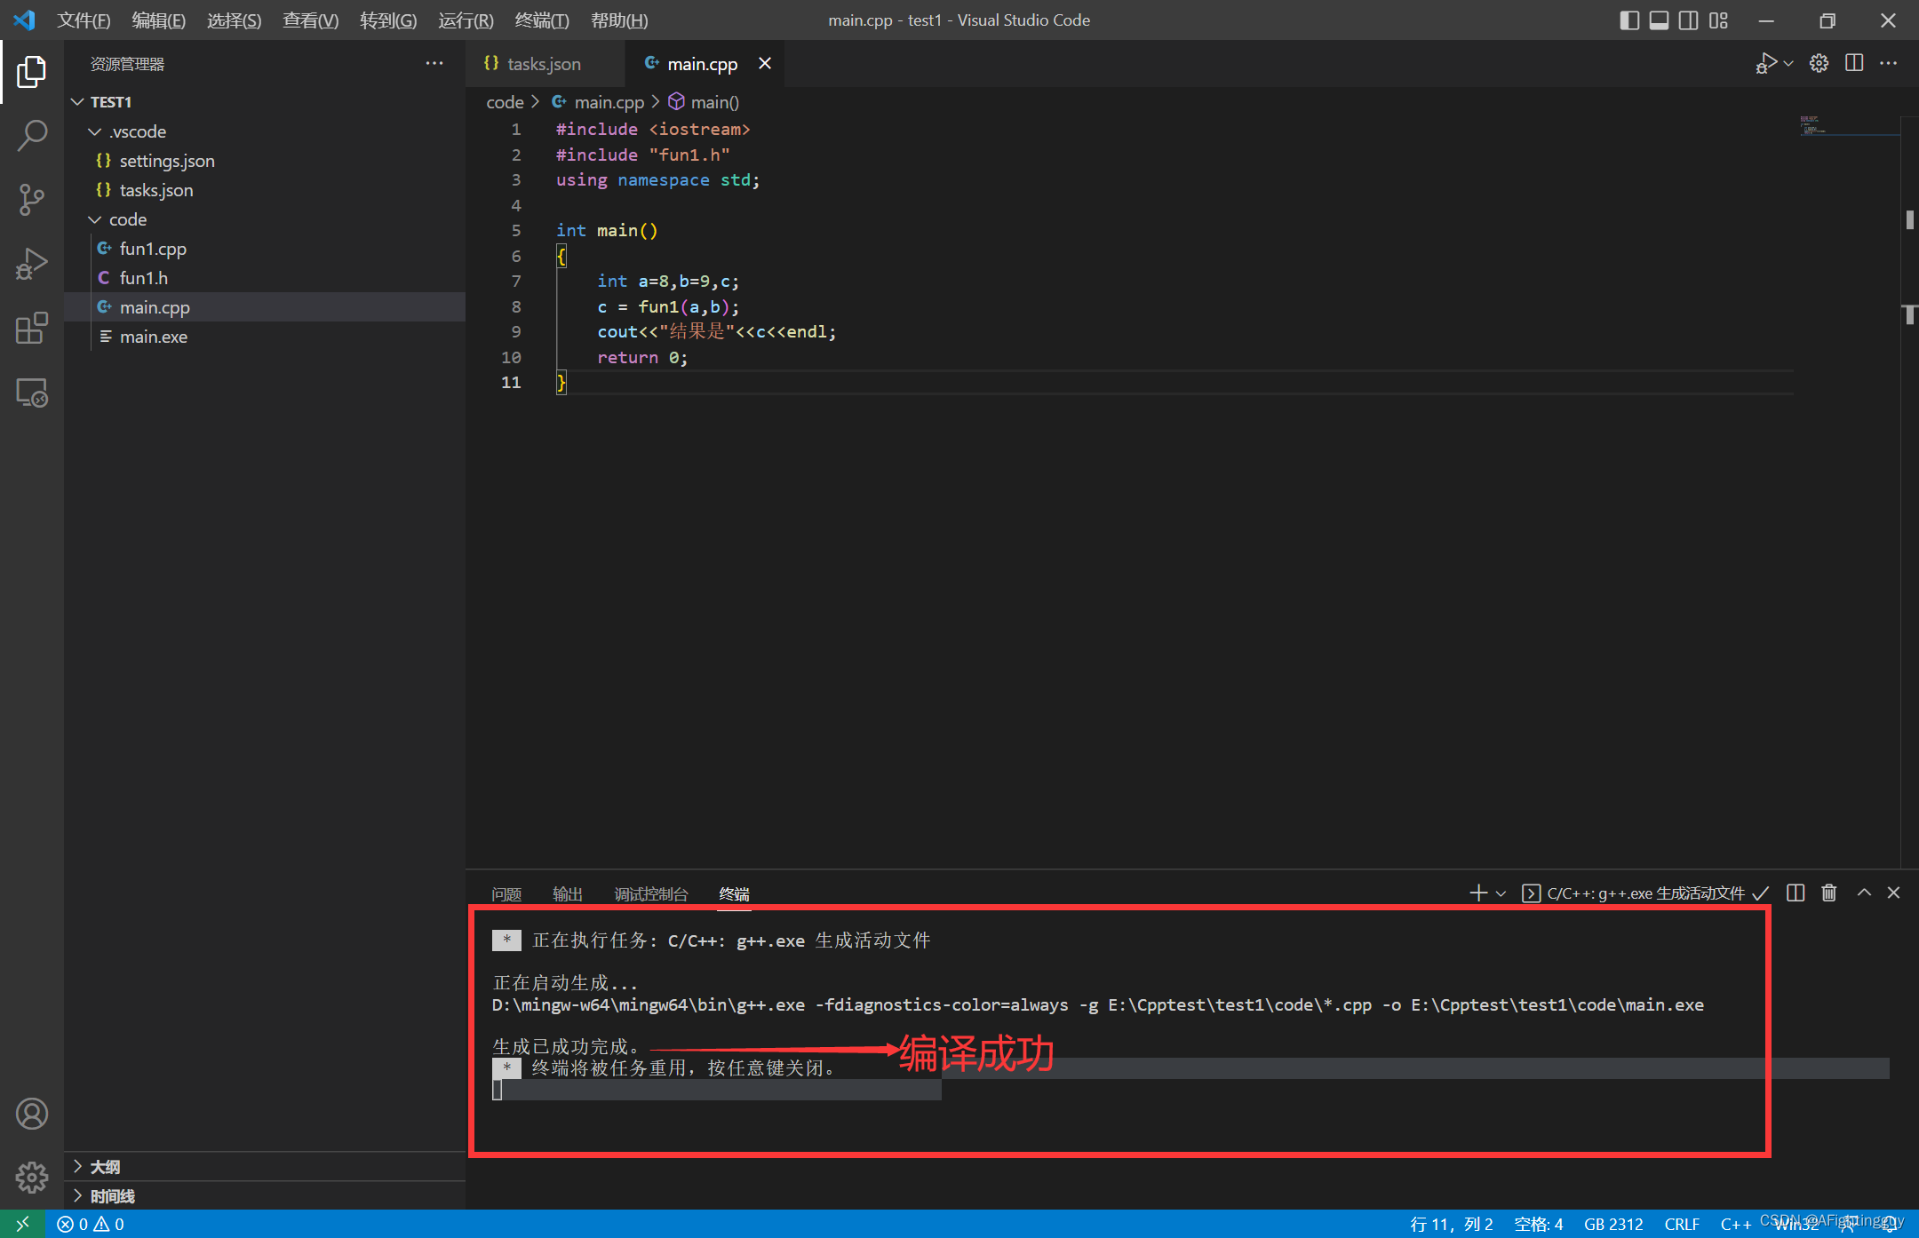Open the 输出 (Output) panel tab

pos(568,893)
